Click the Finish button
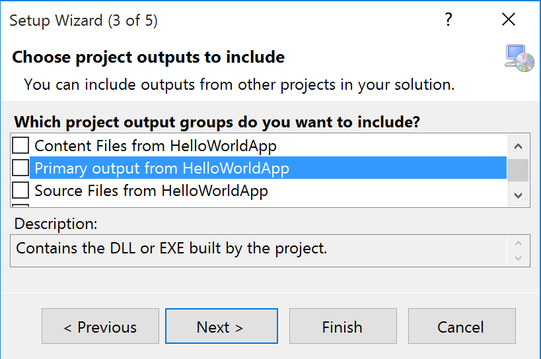This screenshot has width=541, height=359. click(343, 326)
